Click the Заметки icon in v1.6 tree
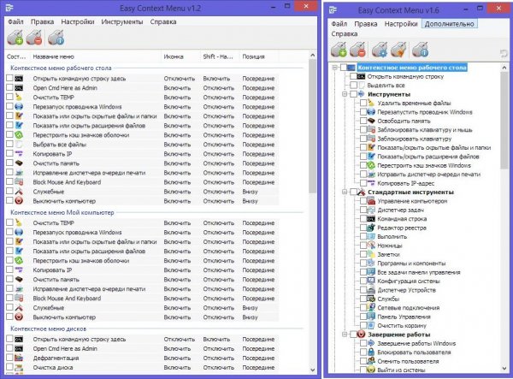The image size is (513, 379). coord(371,254)
